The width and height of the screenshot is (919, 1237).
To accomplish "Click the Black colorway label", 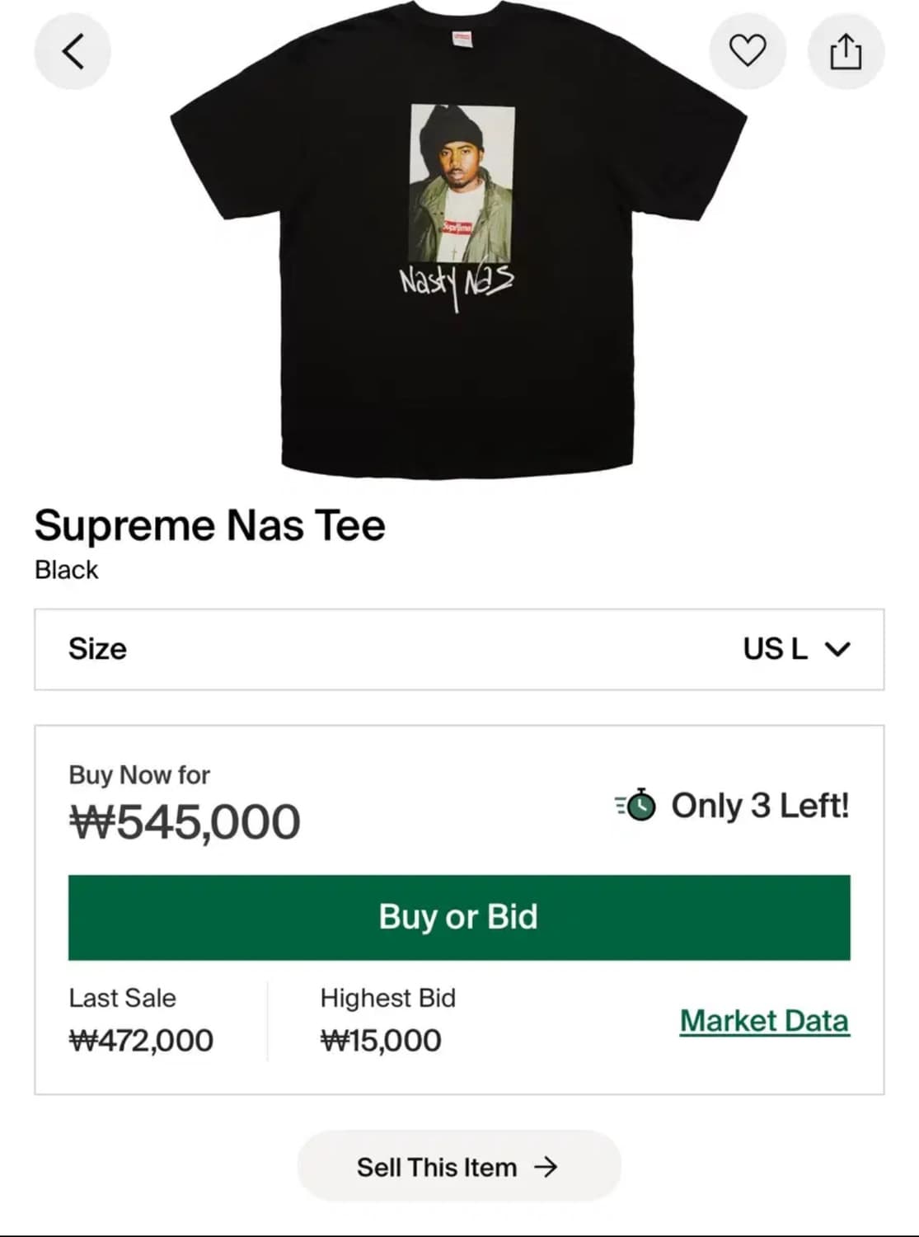I will pos(66,570).
